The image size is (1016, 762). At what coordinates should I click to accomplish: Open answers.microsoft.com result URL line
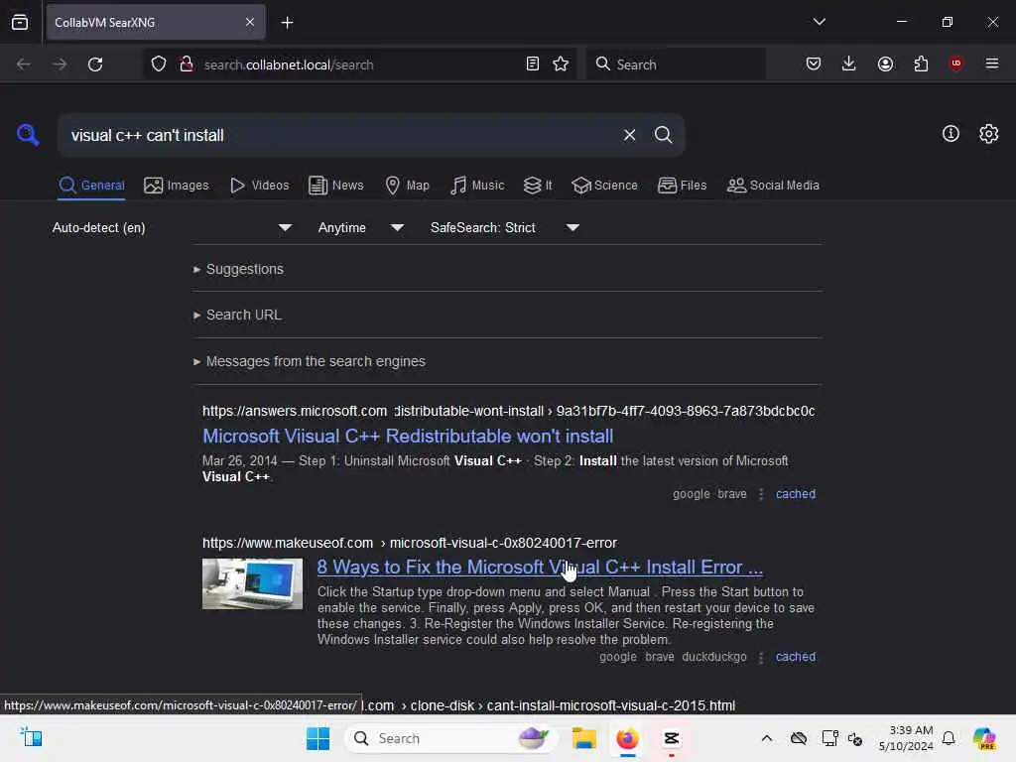point(509,411)
